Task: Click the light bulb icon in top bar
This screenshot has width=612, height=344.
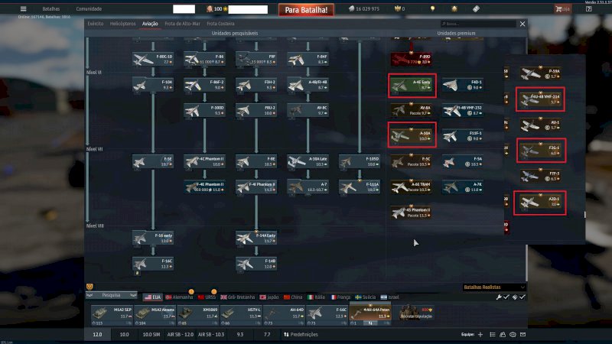Action: pyautogui.click(x=432, y=8)
